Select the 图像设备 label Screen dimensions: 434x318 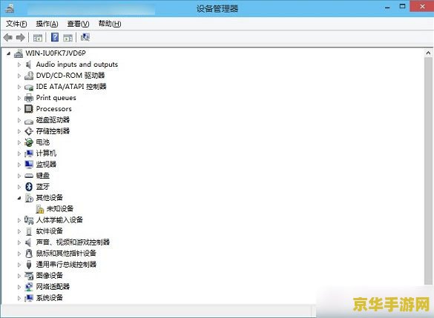point(50,276)
